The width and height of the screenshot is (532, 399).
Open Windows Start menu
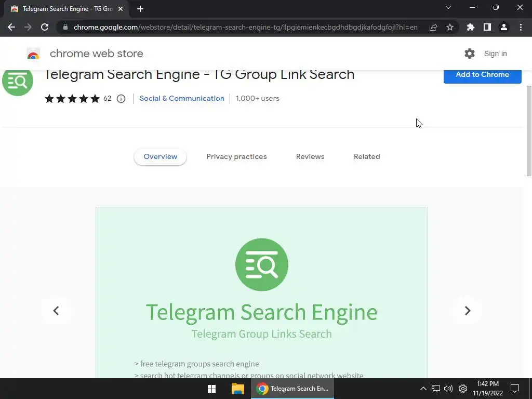click(x=212, y=389)
